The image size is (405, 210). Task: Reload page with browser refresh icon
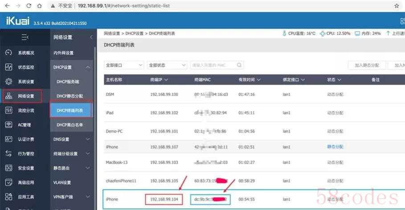[29, 5]
